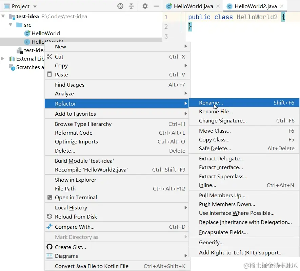Viewport: 300px width, 271px height.
Task: Select Build Module 'test-idea'
Action: tap(117, 161)
